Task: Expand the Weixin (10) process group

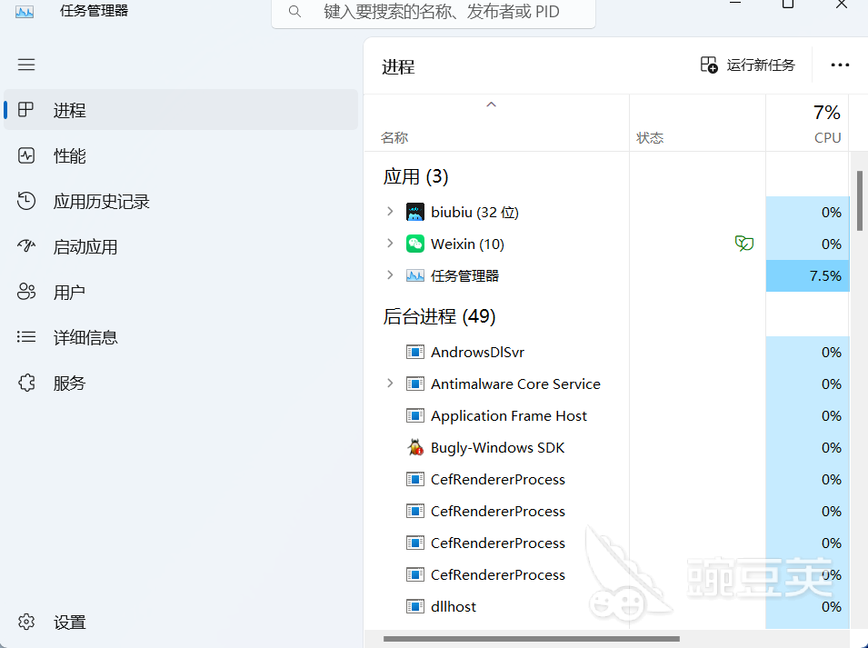Action: point(390,244)
